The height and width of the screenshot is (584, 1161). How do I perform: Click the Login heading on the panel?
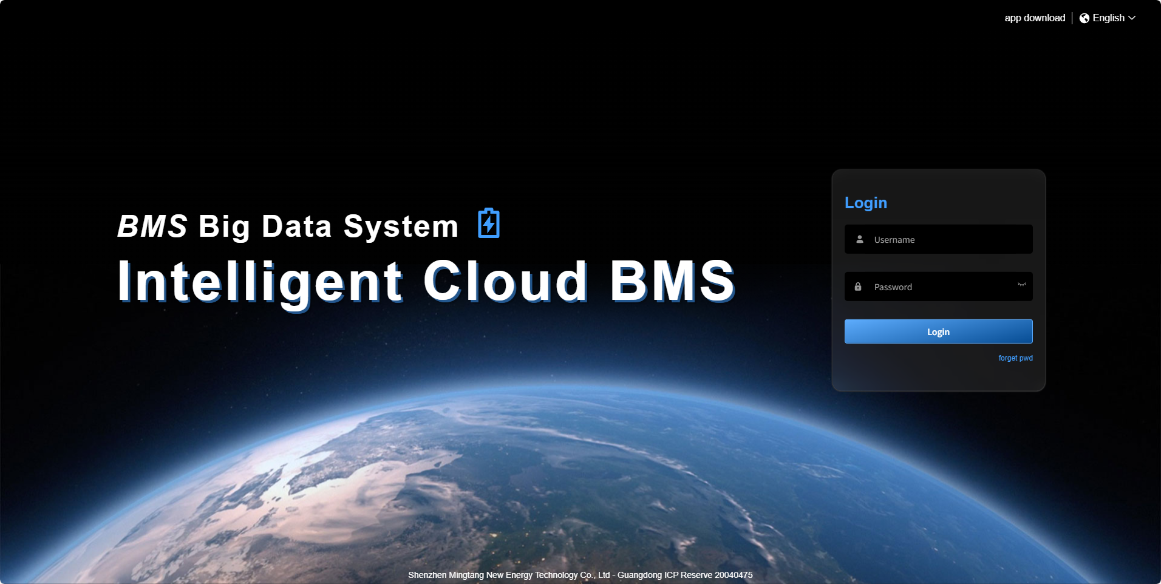click(x=866, y=202)
